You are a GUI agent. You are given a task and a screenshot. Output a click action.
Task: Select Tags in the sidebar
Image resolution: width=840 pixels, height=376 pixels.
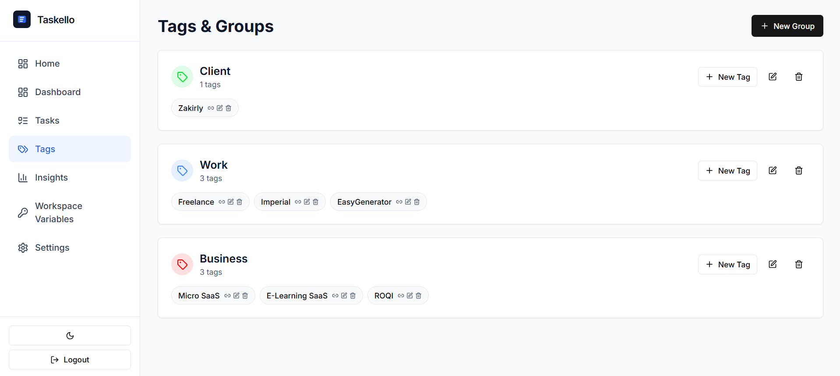click(70, 149)
